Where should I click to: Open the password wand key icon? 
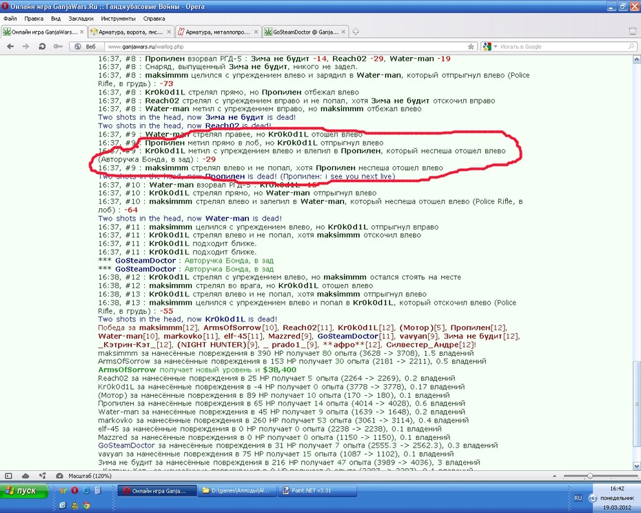pyautogui.click(x=58, y=47)
